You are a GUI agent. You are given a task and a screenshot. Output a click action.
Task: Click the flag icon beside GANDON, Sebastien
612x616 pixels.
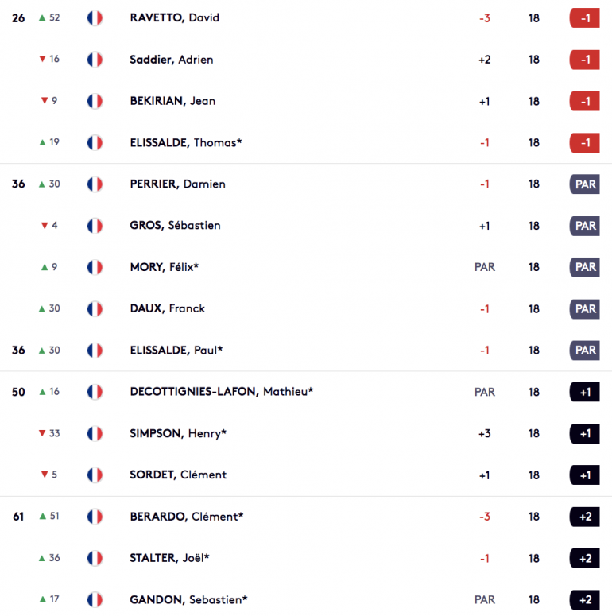click(x=95, y=600)
